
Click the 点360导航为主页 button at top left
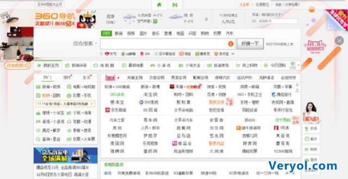50,4
